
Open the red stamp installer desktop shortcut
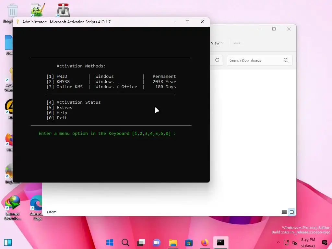(63, 10)
